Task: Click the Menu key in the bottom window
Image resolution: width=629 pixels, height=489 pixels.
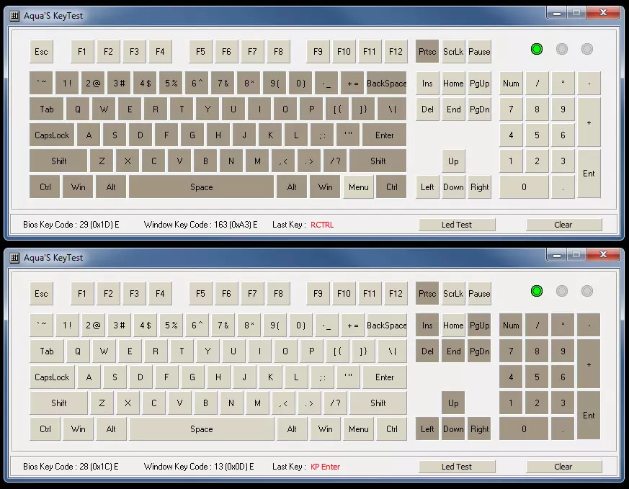Action: [358, 429]
